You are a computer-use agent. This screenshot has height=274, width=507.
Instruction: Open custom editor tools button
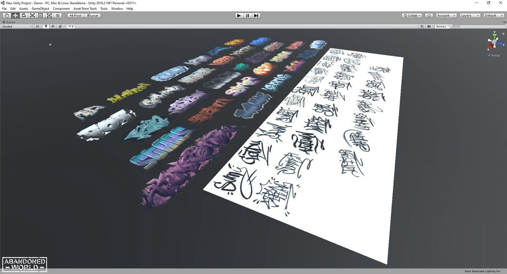coord(58,16)
